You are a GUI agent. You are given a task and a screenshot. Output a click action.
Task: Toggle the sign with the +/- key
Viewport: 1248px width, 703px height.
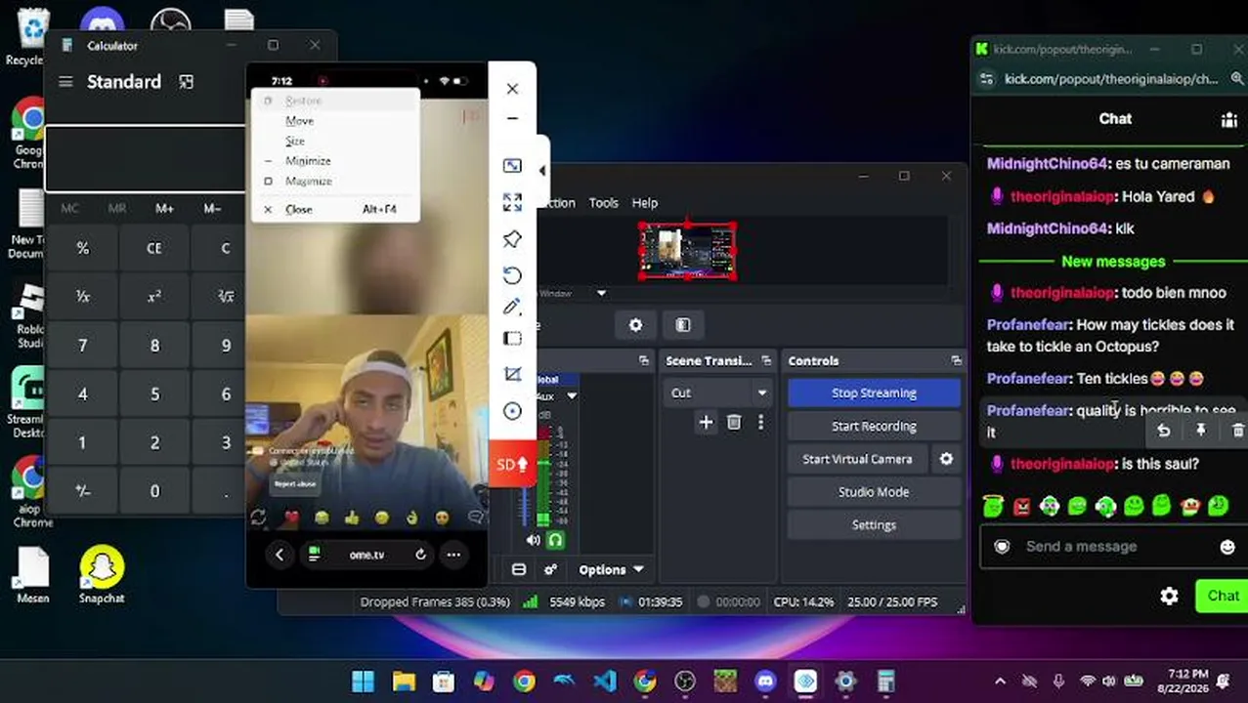point(83,491)
